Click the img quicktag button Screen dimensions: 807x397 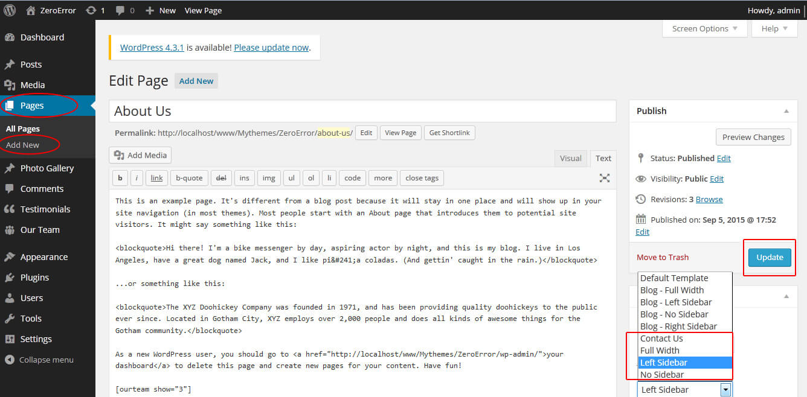269,178
